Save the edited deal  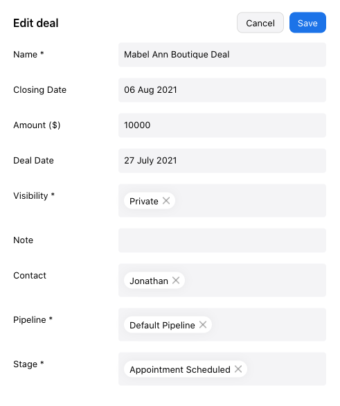coord(307,23)
